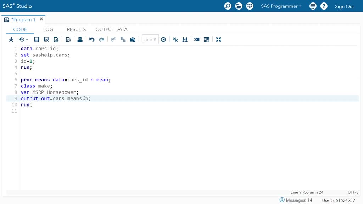Click the go to line arrow button
The width and height of the screenshot is (363, 204).
163,40
